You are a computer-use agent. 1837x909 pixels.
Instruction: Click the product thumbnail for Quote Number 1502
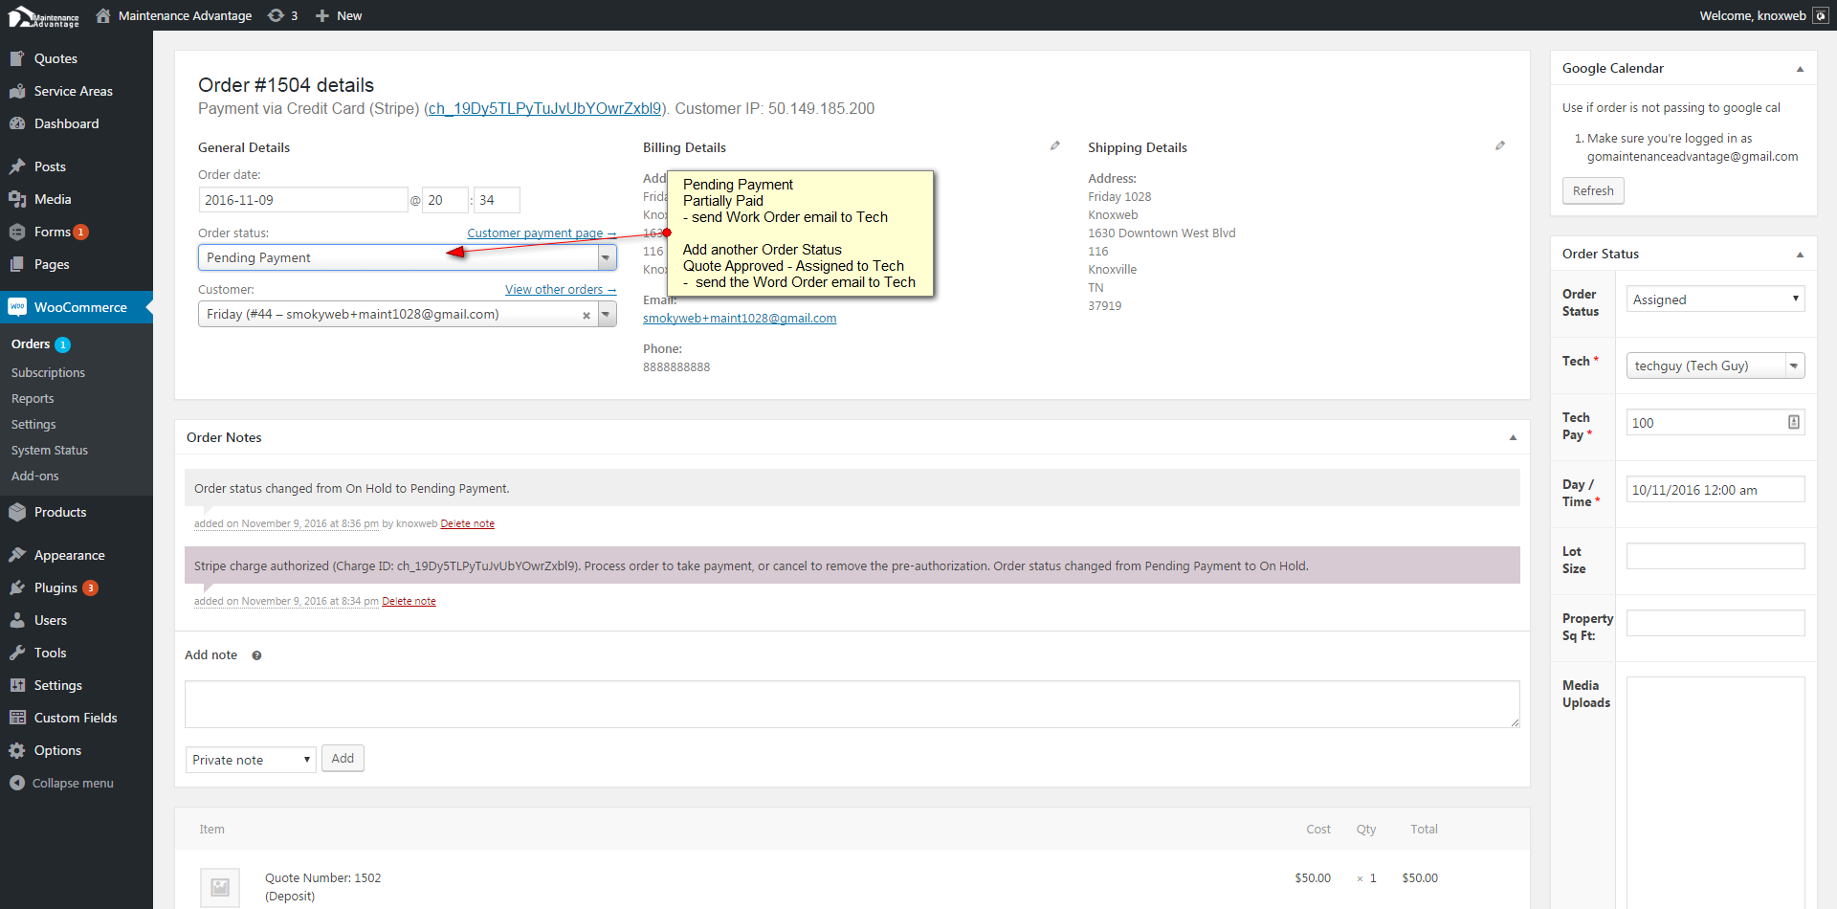pos(220,887)
